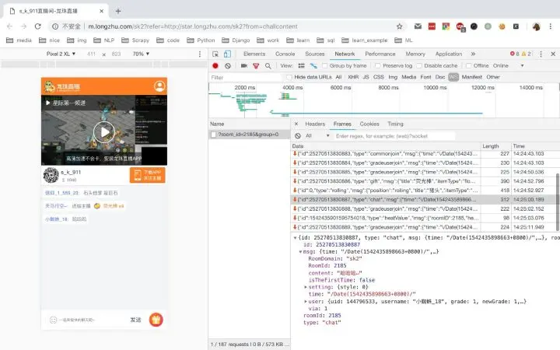
Task: Expand the user object node
Action: pyautogui.click(x=306, y=302)
